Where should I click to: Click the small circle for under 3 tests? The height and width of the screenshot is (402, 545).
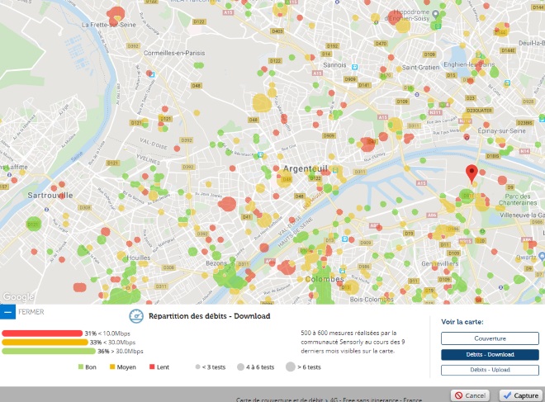point(196,367)
